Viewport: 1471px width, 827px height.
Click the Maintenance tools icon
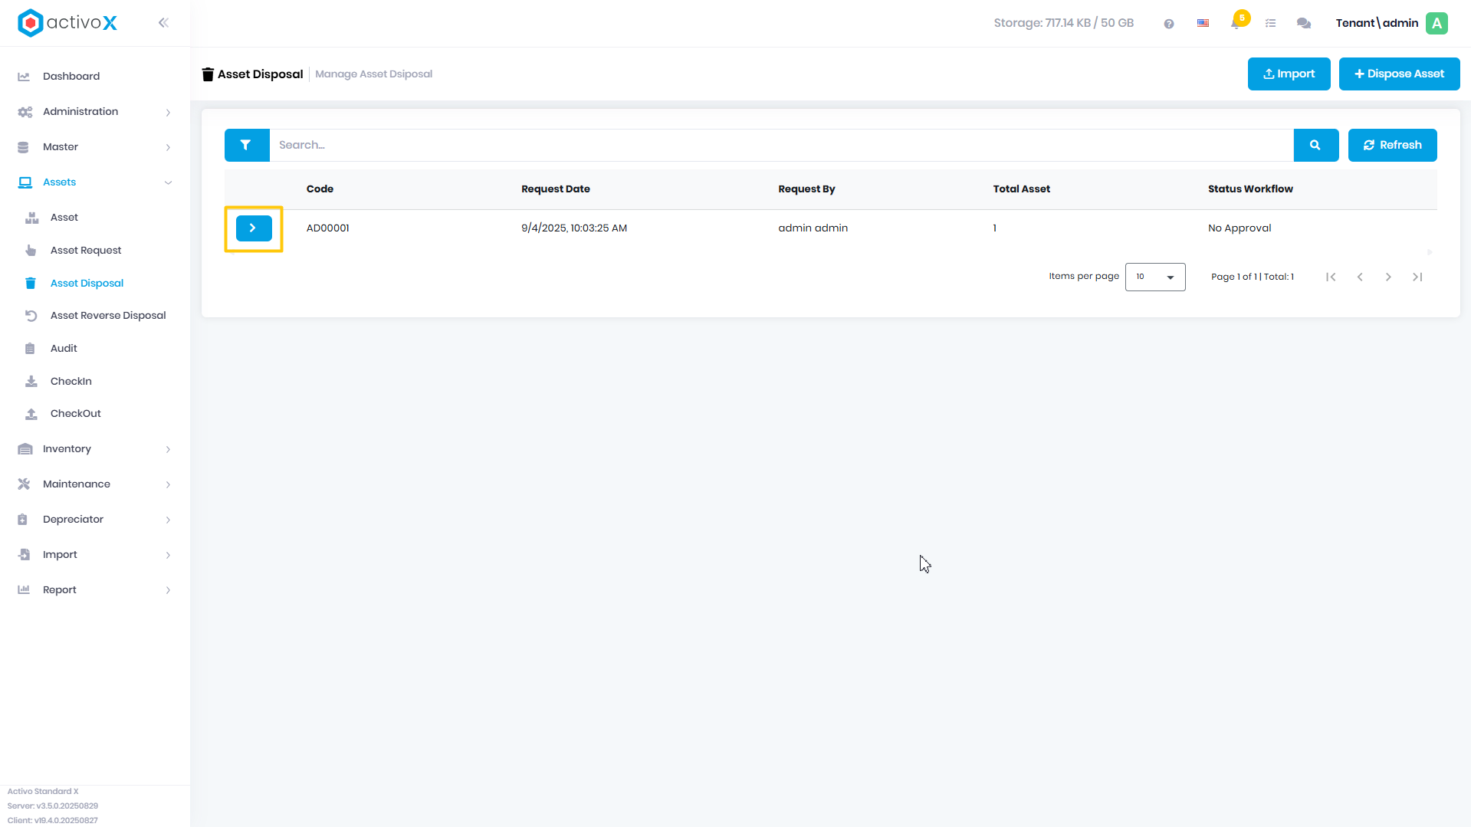[x=24, y=484]
